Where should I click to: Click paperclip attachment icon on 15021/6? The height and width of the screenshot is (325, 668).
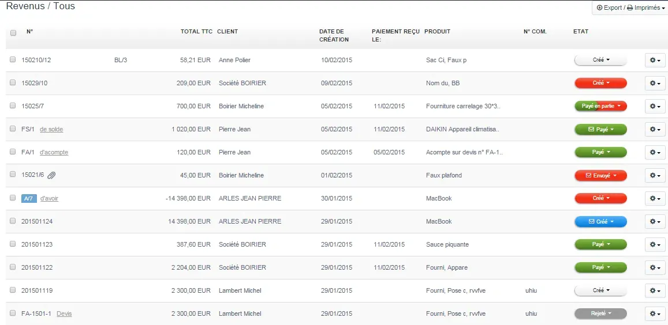point(51,175)
